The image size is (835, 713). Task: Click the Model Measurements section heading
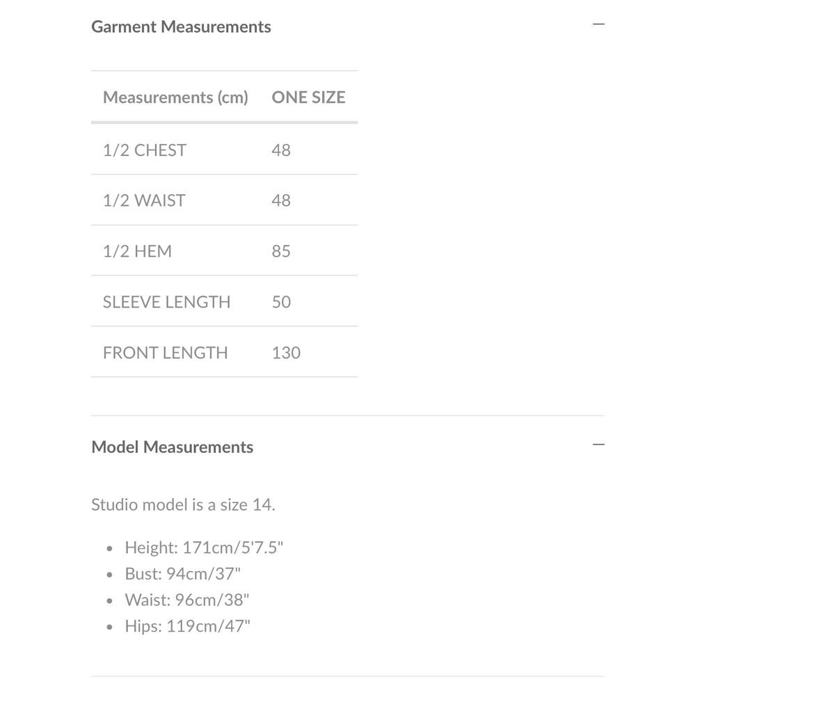click(x=172, y=447)
